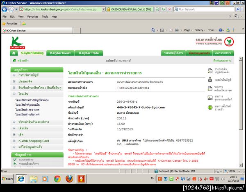
Task: Switch to the K-Cyber Trade tab
Action: pyautogui.click(x=89, y=53)
